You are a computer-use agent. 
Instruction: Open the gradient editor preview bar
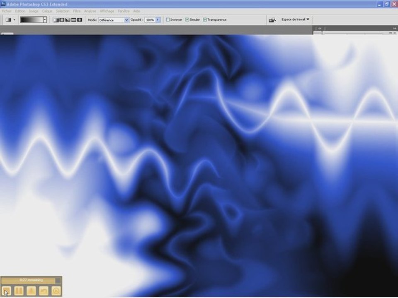click(x=32, y=20)
